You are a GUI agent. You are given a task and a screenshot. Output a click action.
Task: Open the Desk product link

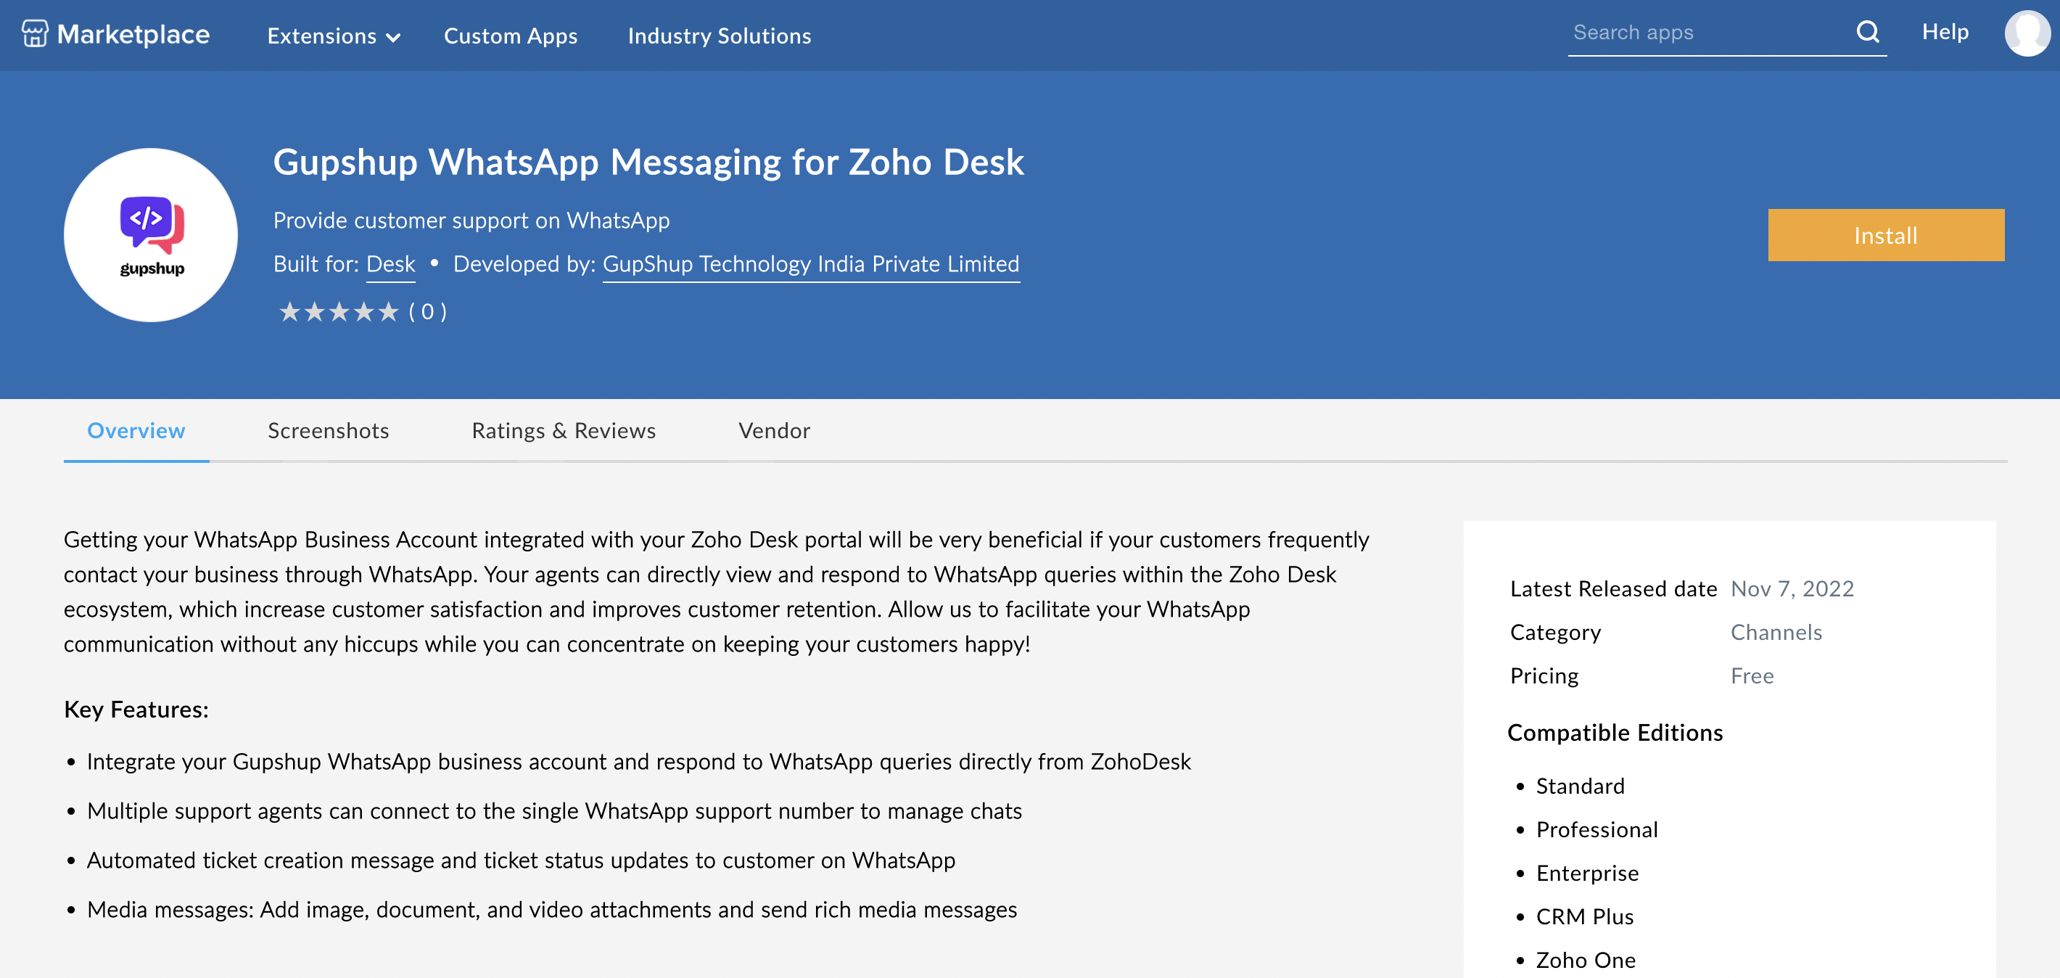[x=390, y=264]
